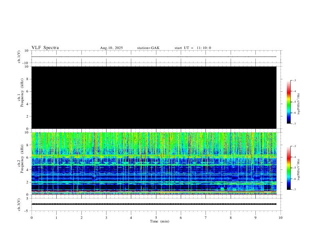Click the ch.1 voltage waveform trace
This screenshot has height=244, width=316.
click(x=154, y=57)
